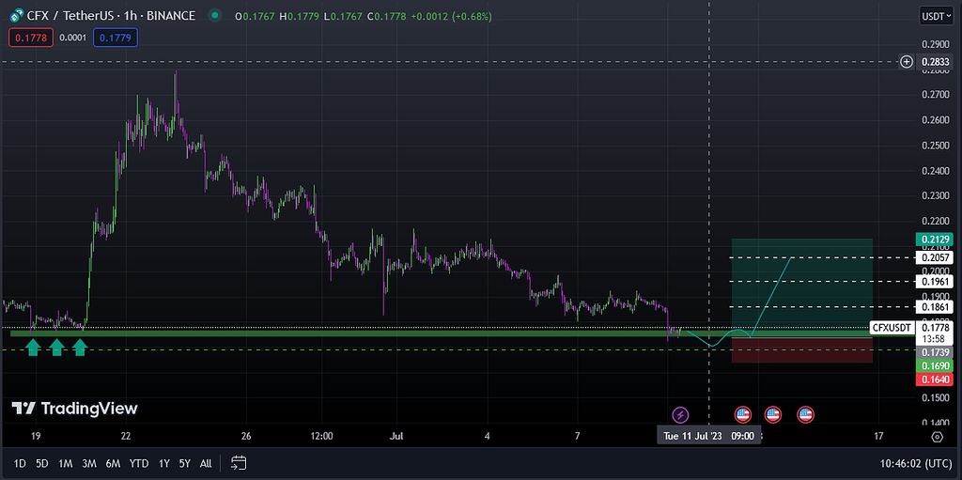Click the Tue 11 Jul '23 09:00 label

coord(709,437)
